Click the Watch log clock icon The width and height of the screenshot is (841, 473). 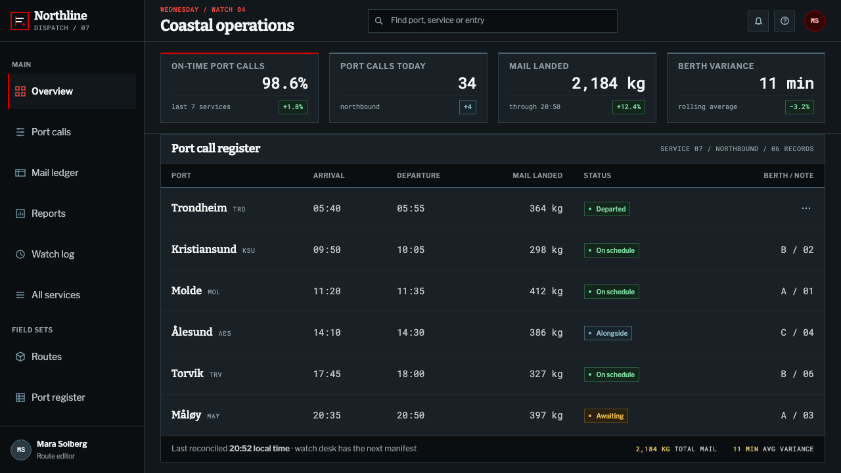(20, 254)
